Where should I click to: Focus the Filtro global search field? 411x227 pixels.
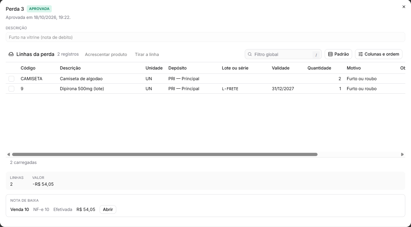(283, 54)
